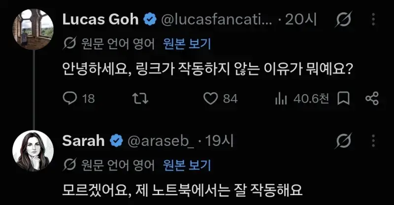Open Lucas Goh's profile picture

point(33,29)
